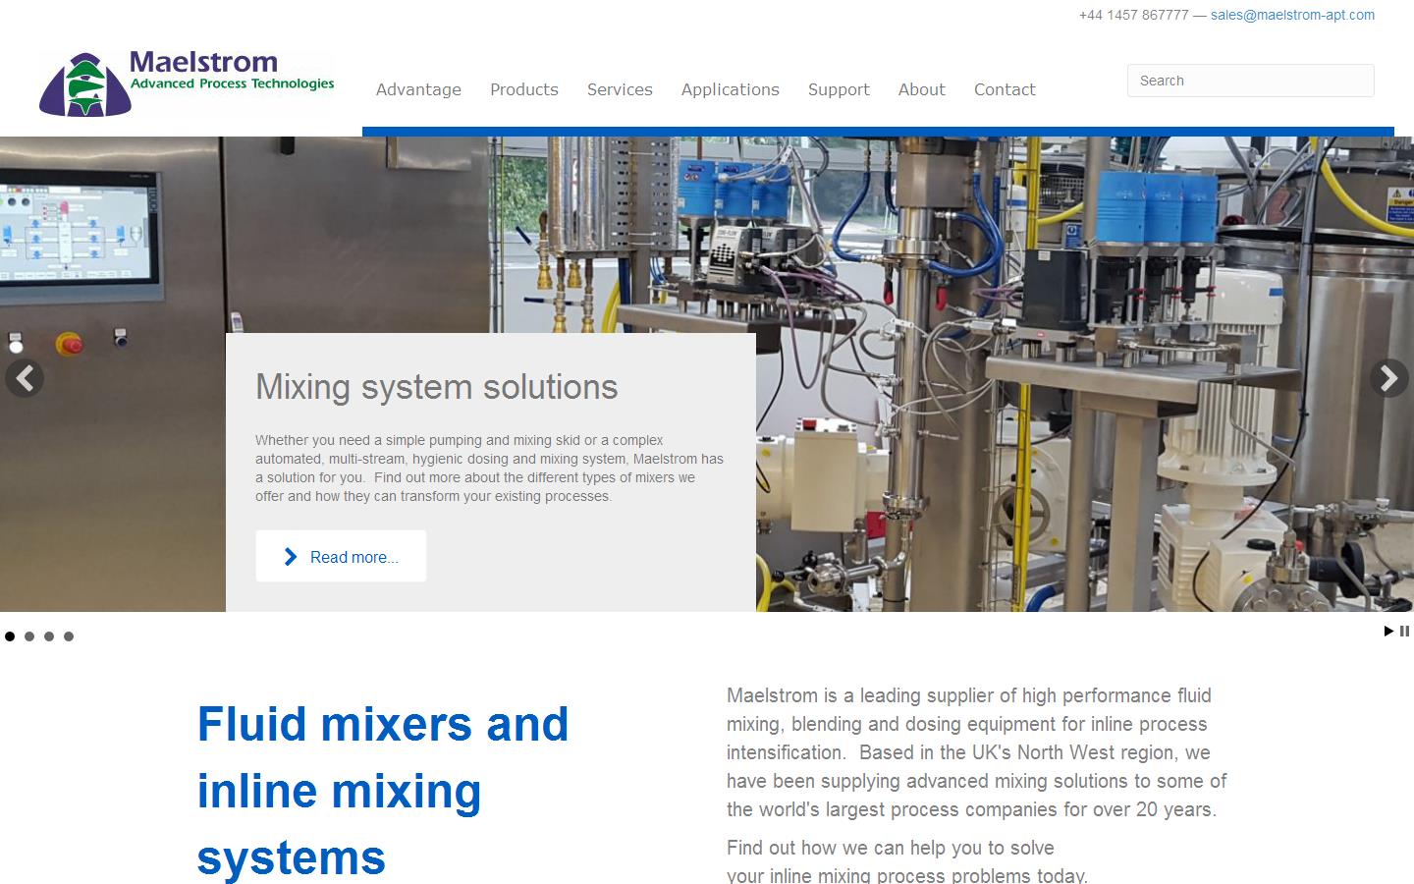Resume slideshow autoplay with the play icon
Viewport: 1414px width, 884px height.
[1388, 632]
